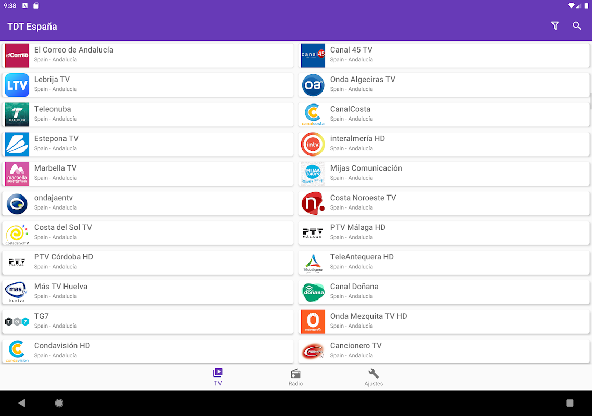Screen dimensions: 592x416
Task: Open Canal Doñana entry
Action: pyautogui.click(x=444, y=292)
